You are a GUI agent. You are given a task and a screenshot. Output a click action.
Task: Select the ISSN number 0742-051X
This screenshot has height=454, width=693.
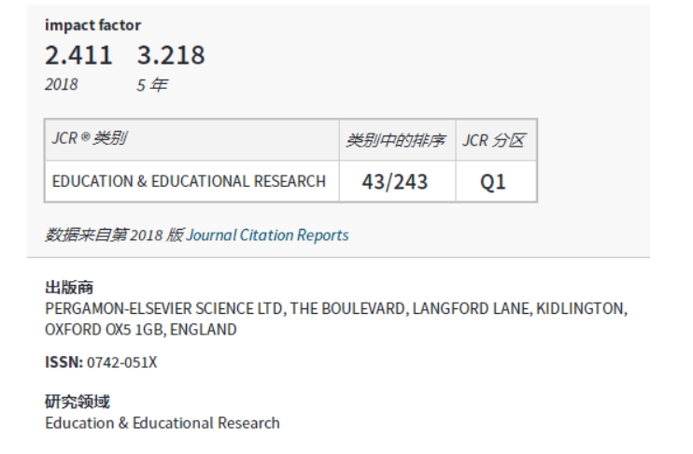pyautogui.click(x=122, y=362)
